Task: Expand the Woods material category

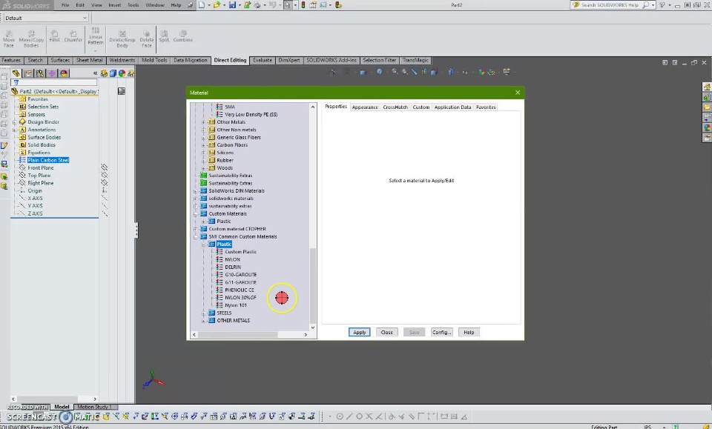Action: point(203,167)
